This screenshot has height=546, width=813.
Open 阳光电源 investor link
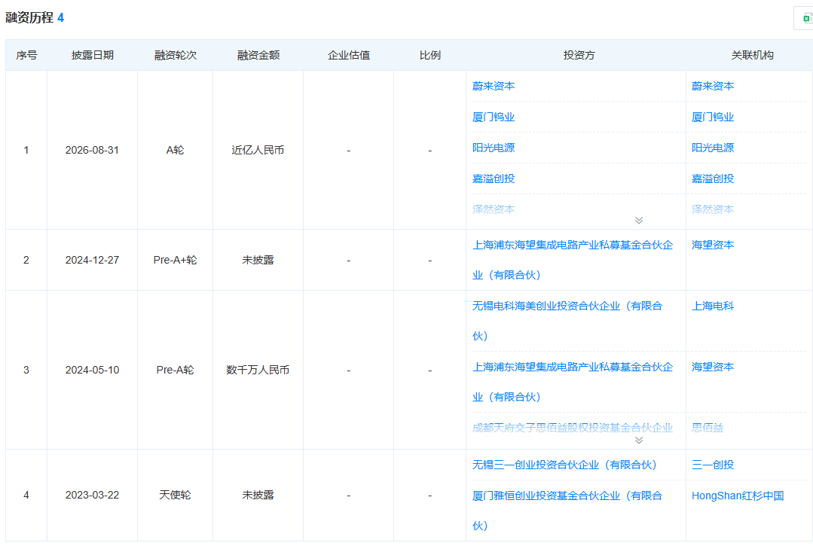493,148
